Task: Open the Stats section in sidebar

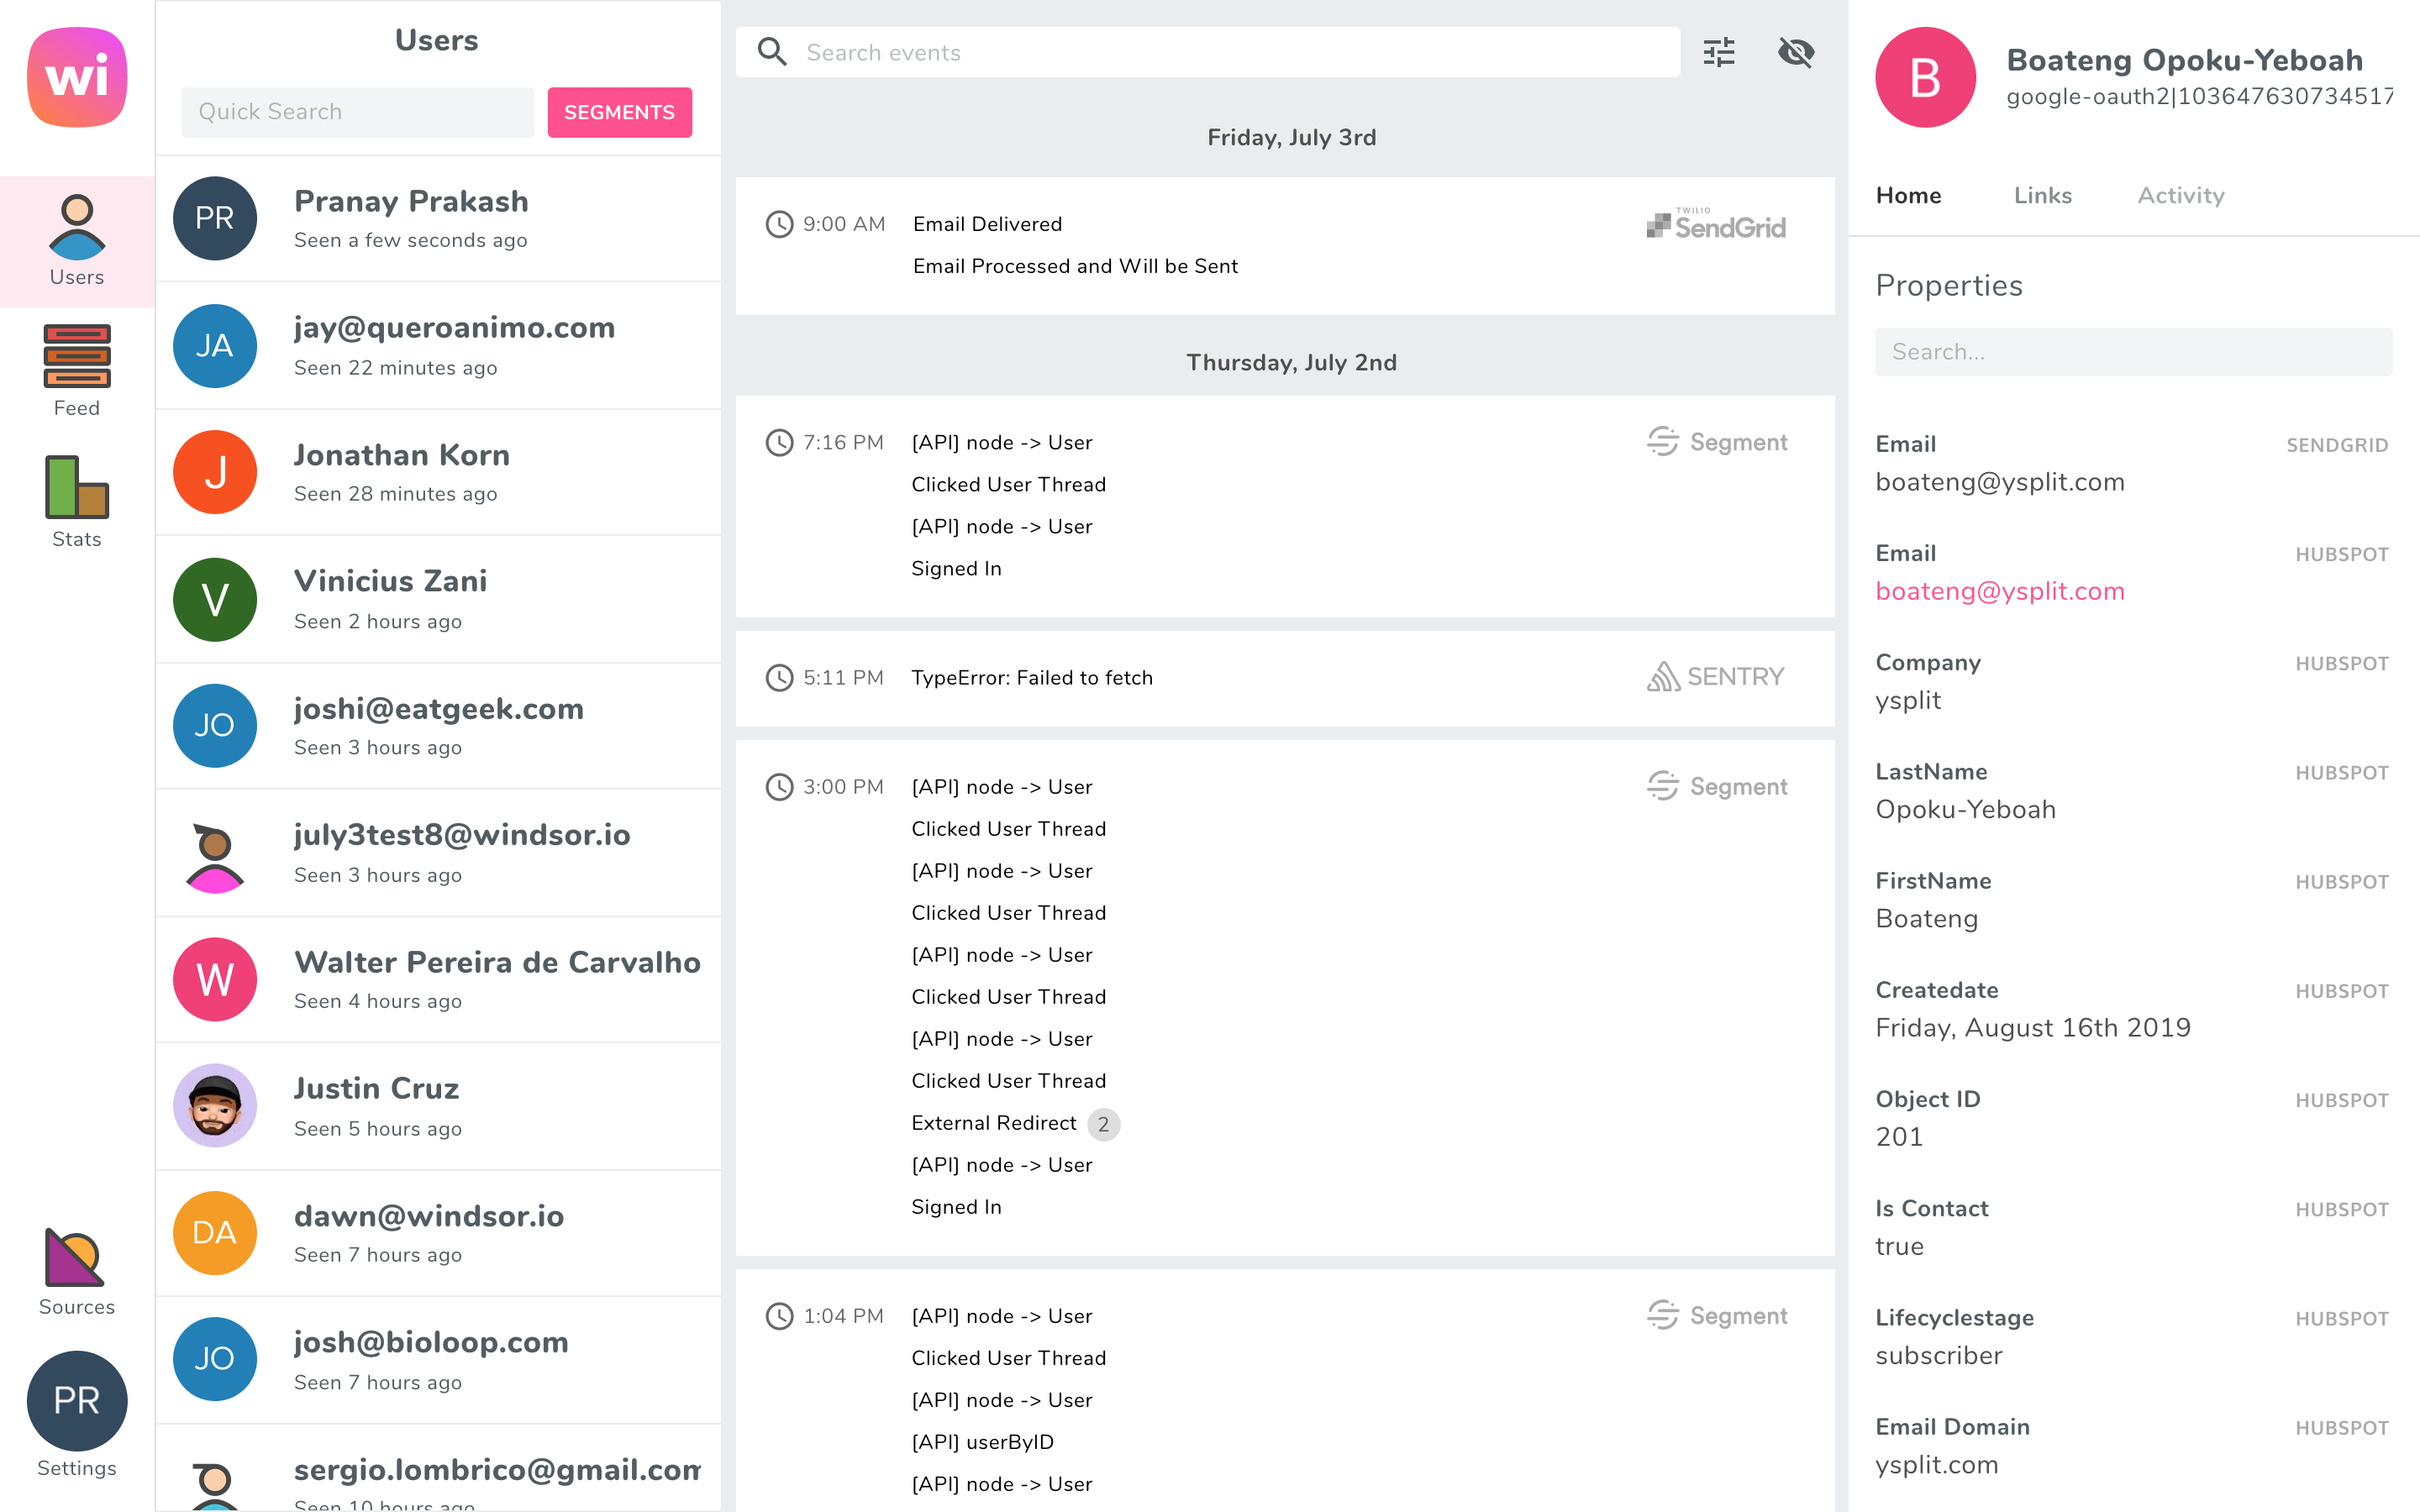Action: [77, 503]
